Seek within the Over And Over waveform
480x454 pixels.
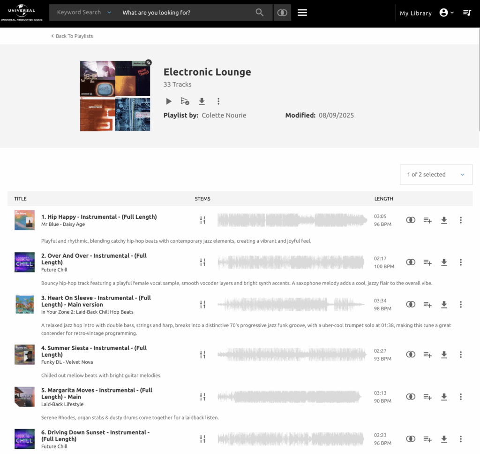[291, 262]
